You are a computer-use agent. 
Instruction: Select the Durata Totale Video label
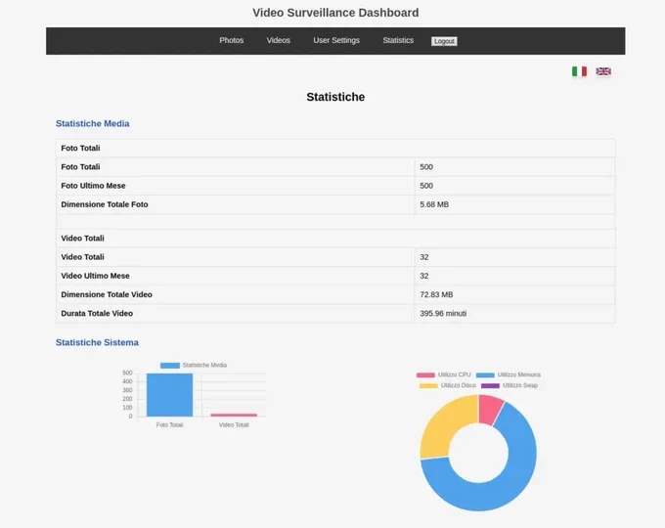[97, 314]
